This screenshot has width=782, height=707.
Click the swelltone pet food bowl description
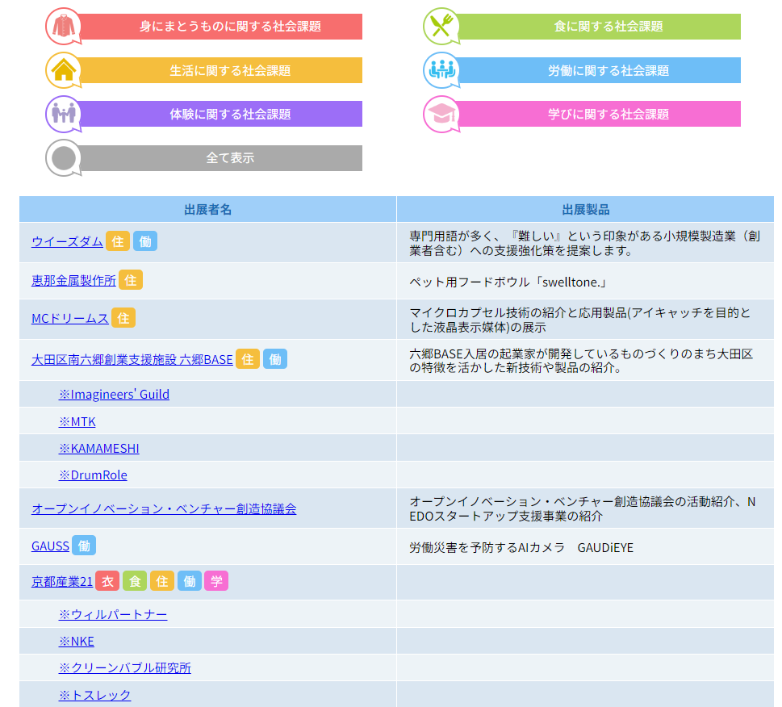coord(508,282)
